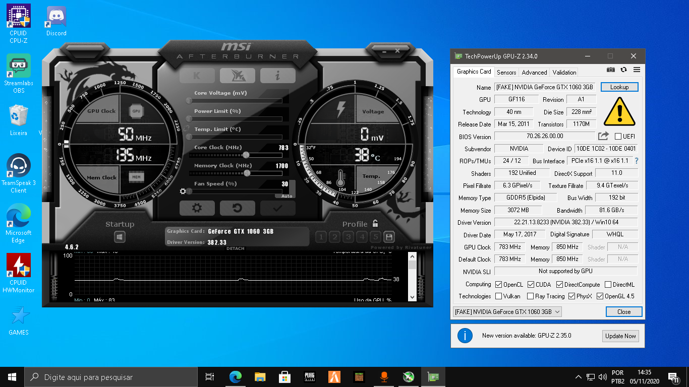Switch to the Validation tab
689x387 pixels.
click(x=564, y=72)
